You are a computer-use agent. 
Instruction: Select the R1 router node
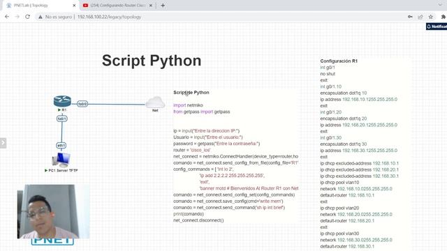tap(62, 101)
